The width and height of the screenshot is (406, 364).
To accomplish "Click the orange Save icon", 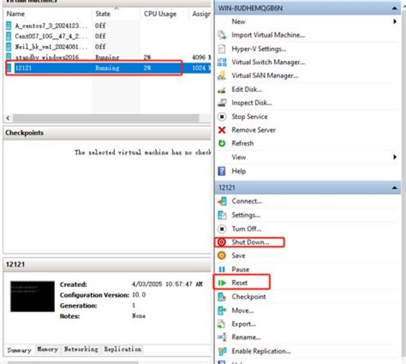I will coord(222,256).
